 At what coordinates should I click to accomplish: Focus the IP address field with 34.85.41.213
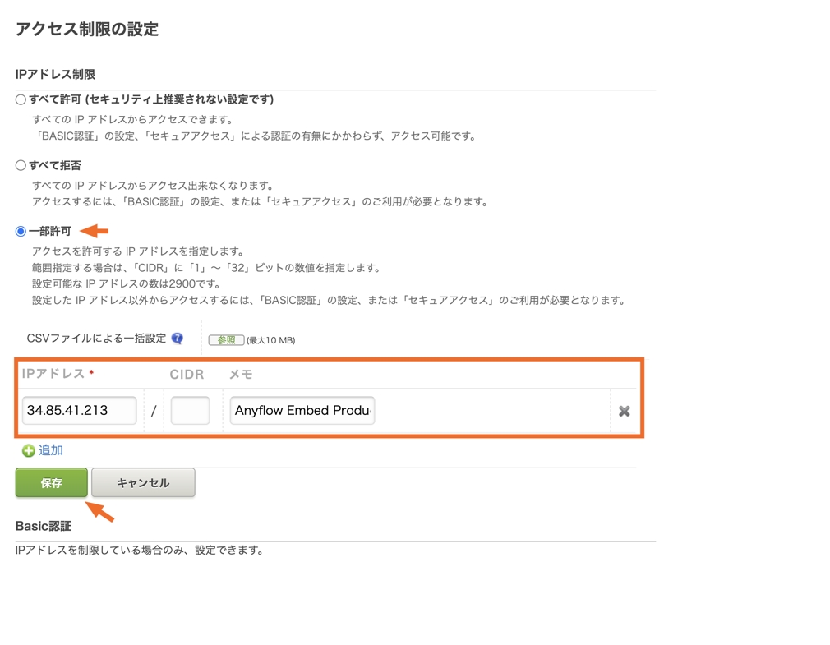click(79, 410)
